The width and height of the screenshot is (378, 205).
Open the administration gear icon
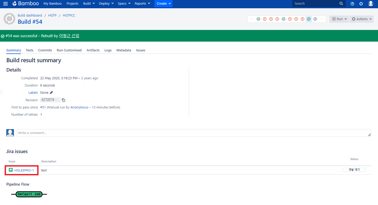361,4
